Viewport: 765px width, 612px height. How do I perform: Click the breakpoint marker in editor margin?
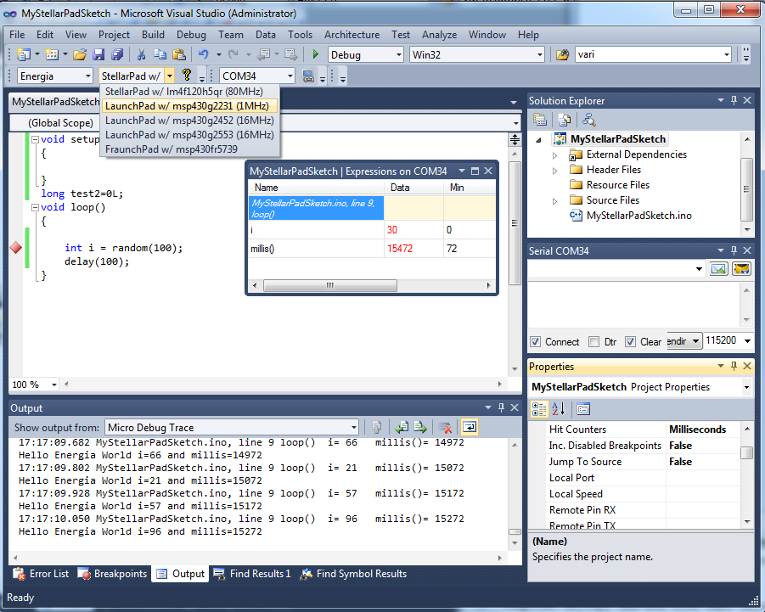point(15,248)
